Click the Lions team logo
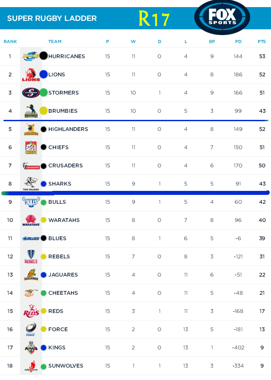The image size is (271, 380). 30,75
